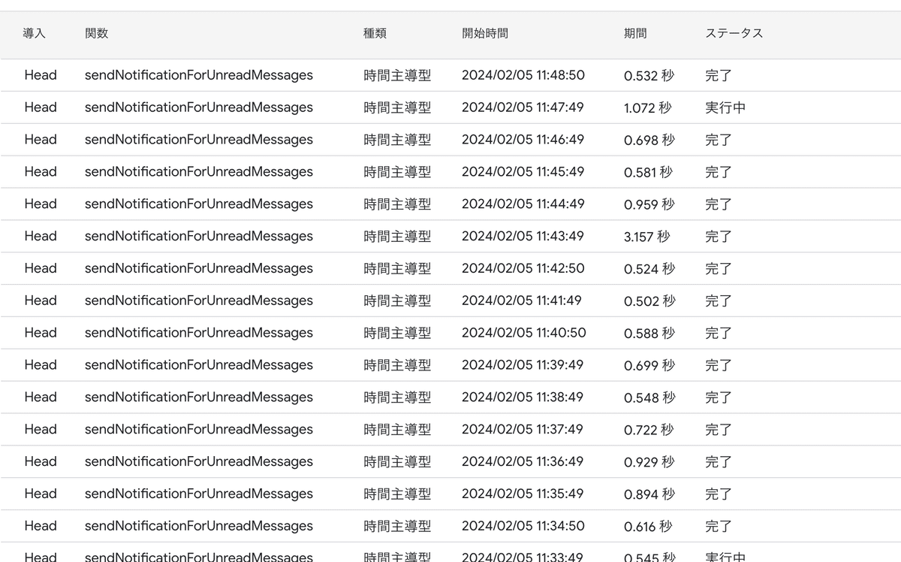Click duration 0.524 秒
Viewport: 901px width, 562px height.
pos(649,268)
